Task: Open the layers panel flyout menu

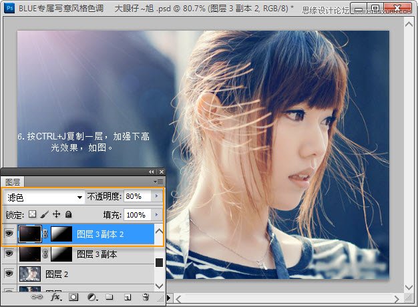Action: point(158,181)
